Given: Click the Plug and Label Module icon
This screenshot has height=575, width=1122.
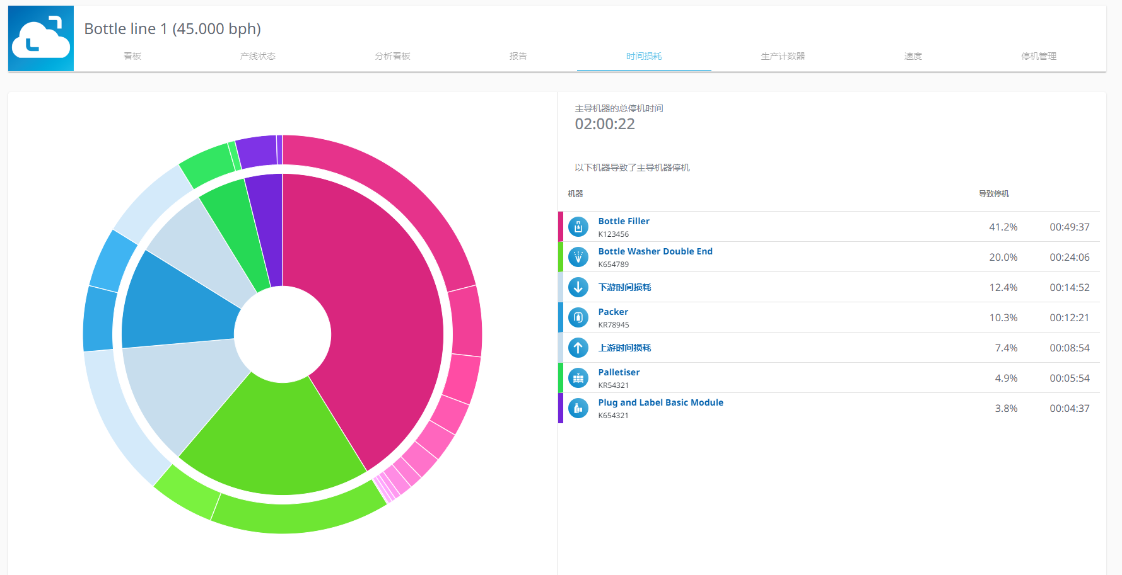Looking at the screenshot, I should click(578, 408).
